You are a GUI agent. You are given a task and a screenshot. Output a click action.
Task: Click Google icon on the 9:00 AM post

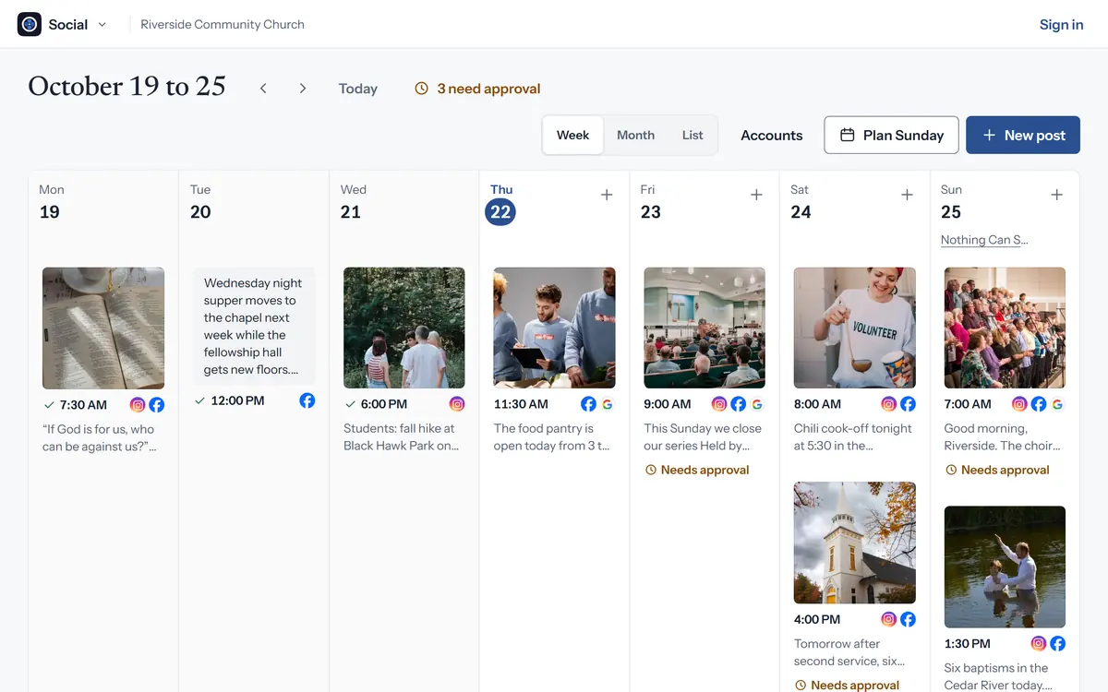[x=758, y=404]
